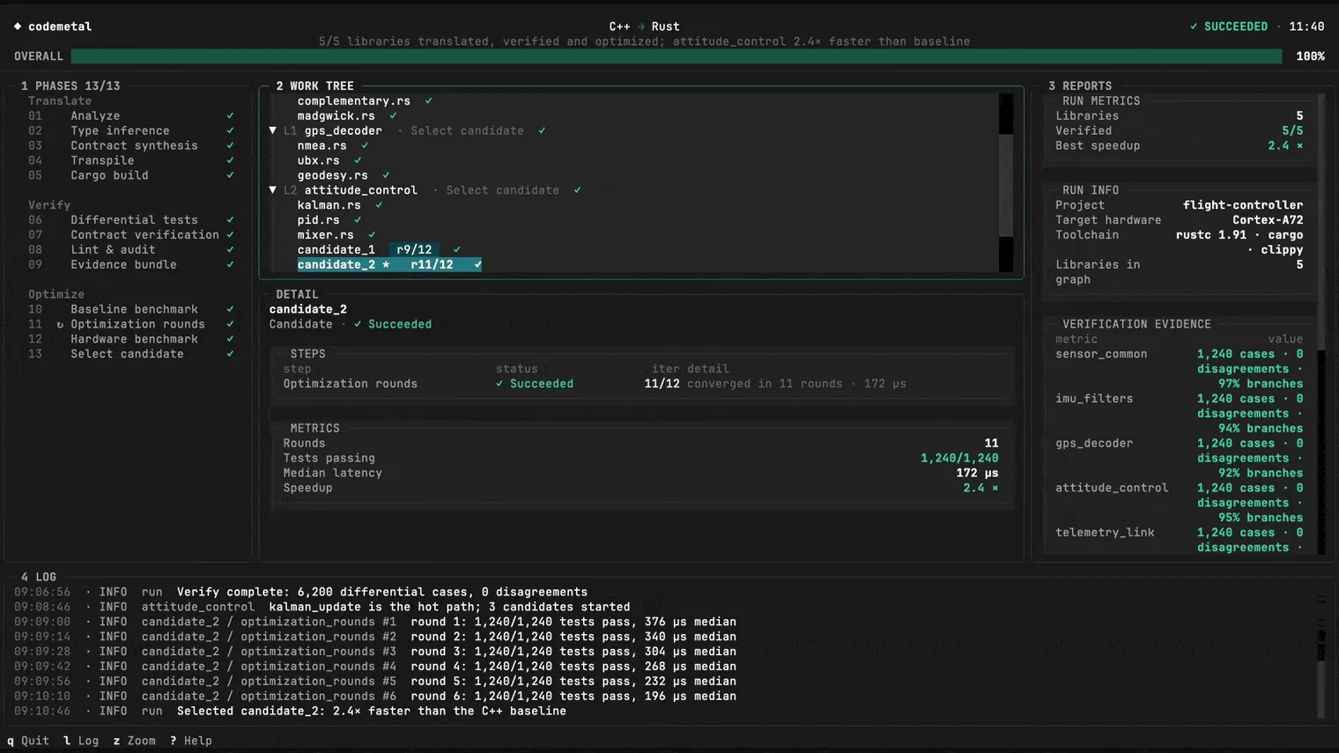Click the Verify complete log entry
The image size is (1339, 753).
[x=300, y=592]
